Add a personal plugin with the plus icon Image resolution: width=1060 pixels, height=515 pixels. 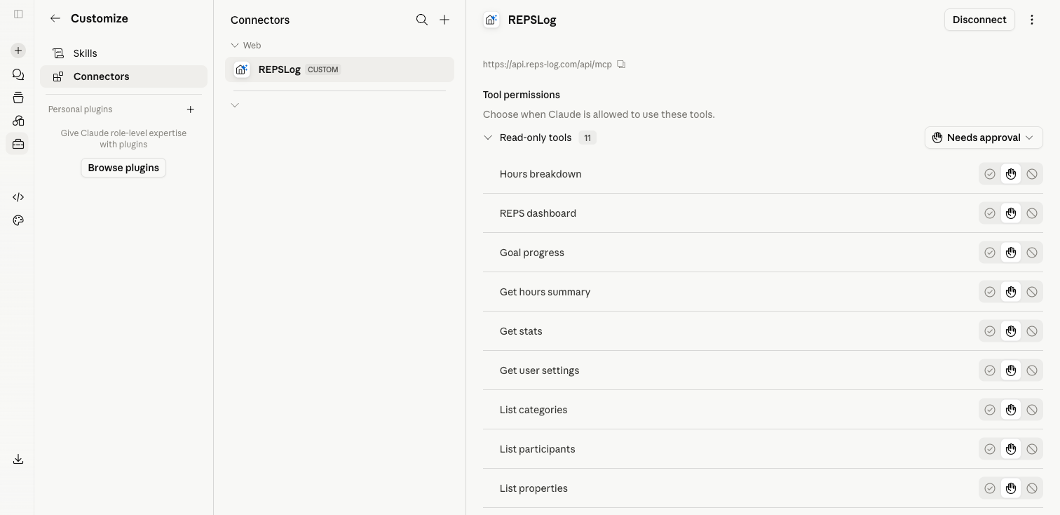191,109
